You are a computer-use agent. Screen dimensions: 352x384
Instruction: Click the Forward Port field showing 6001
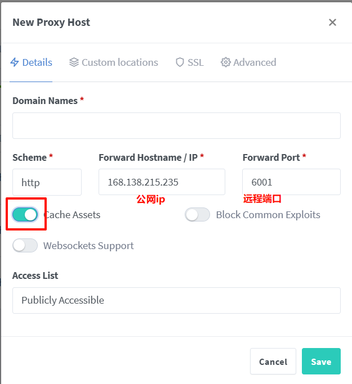pyautogui.click(x=291, y=182)
